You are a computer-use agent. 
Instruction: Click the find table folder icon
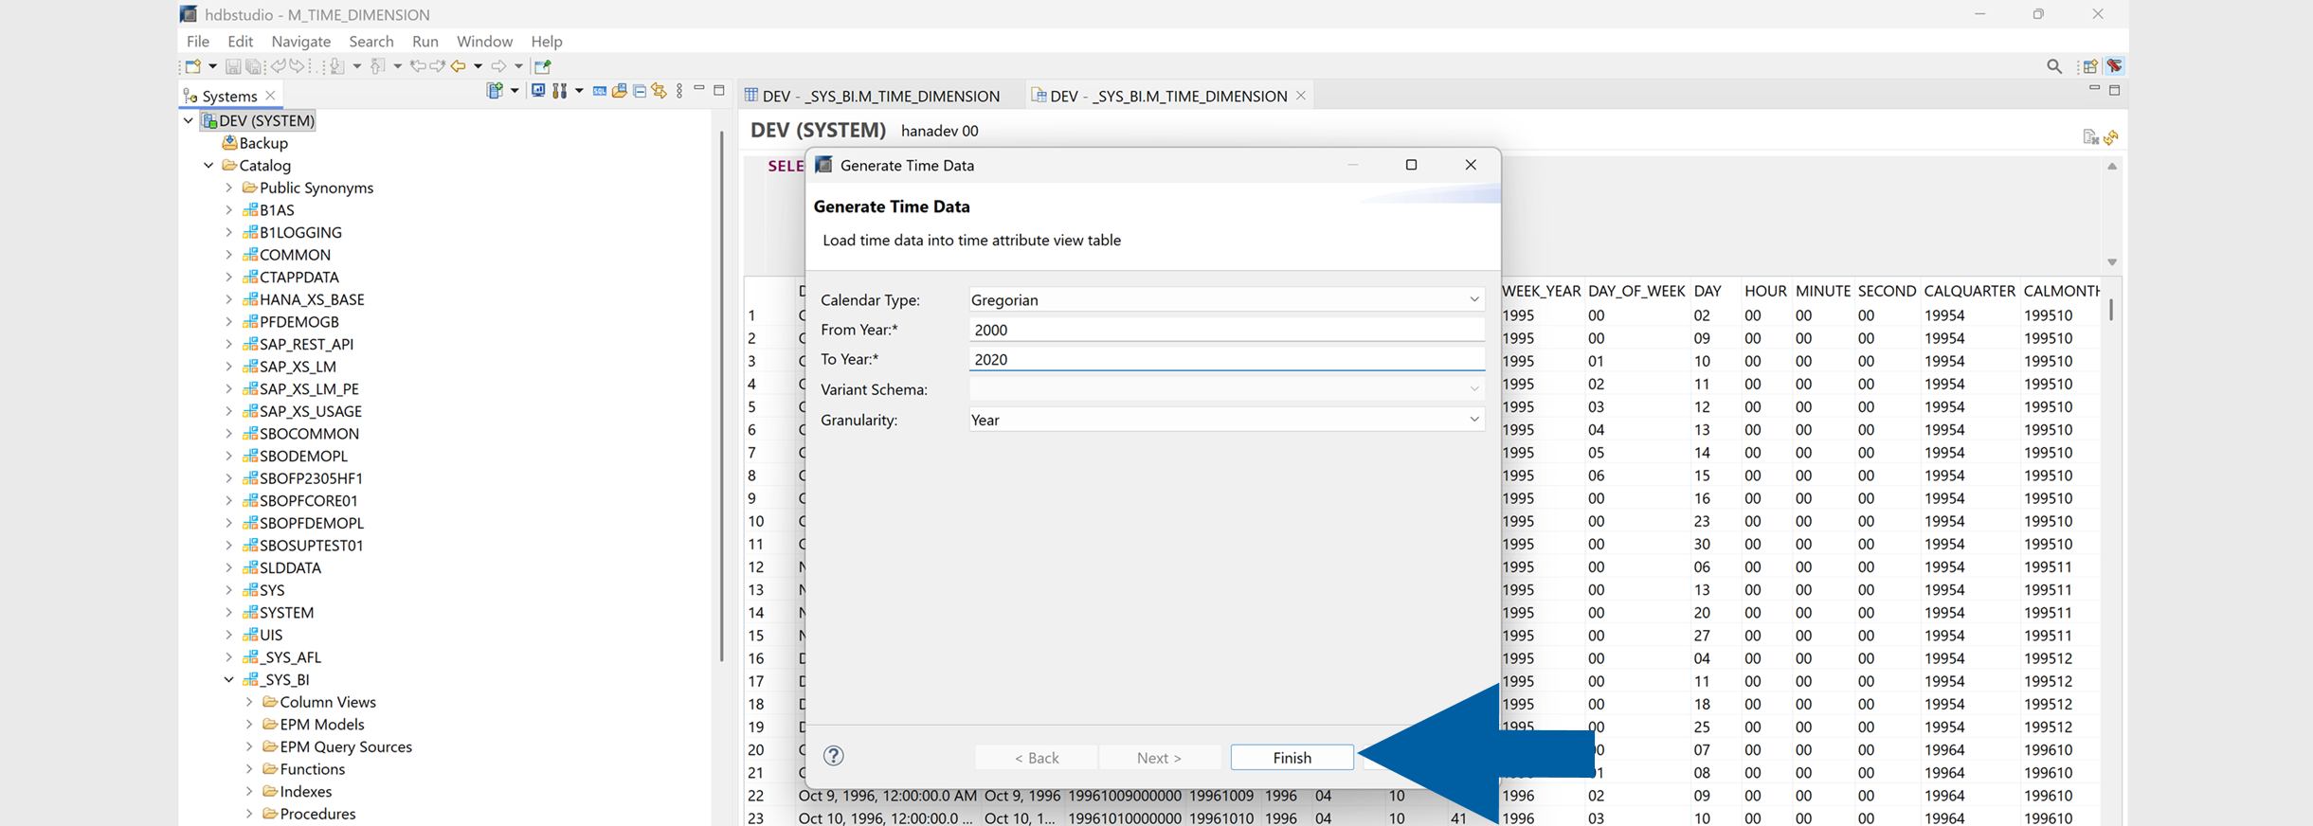pyautogui.click(x=620, y=91)
